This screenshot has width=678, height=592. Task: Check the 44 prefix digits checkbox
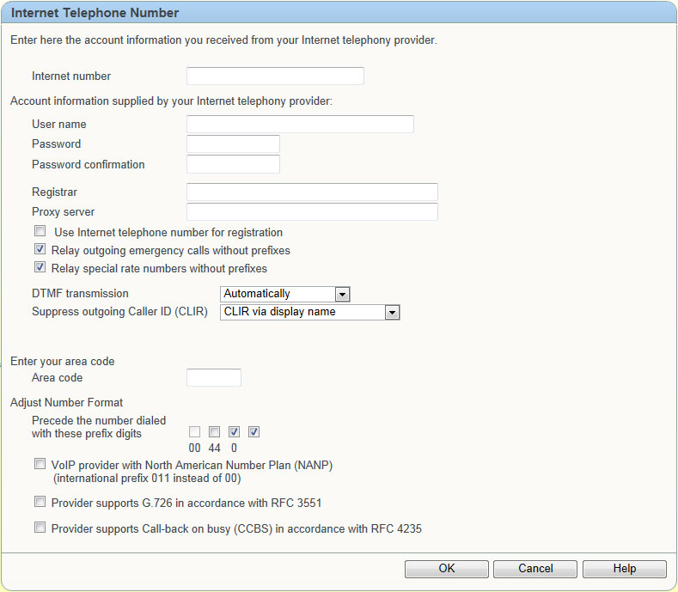(215, 431)
